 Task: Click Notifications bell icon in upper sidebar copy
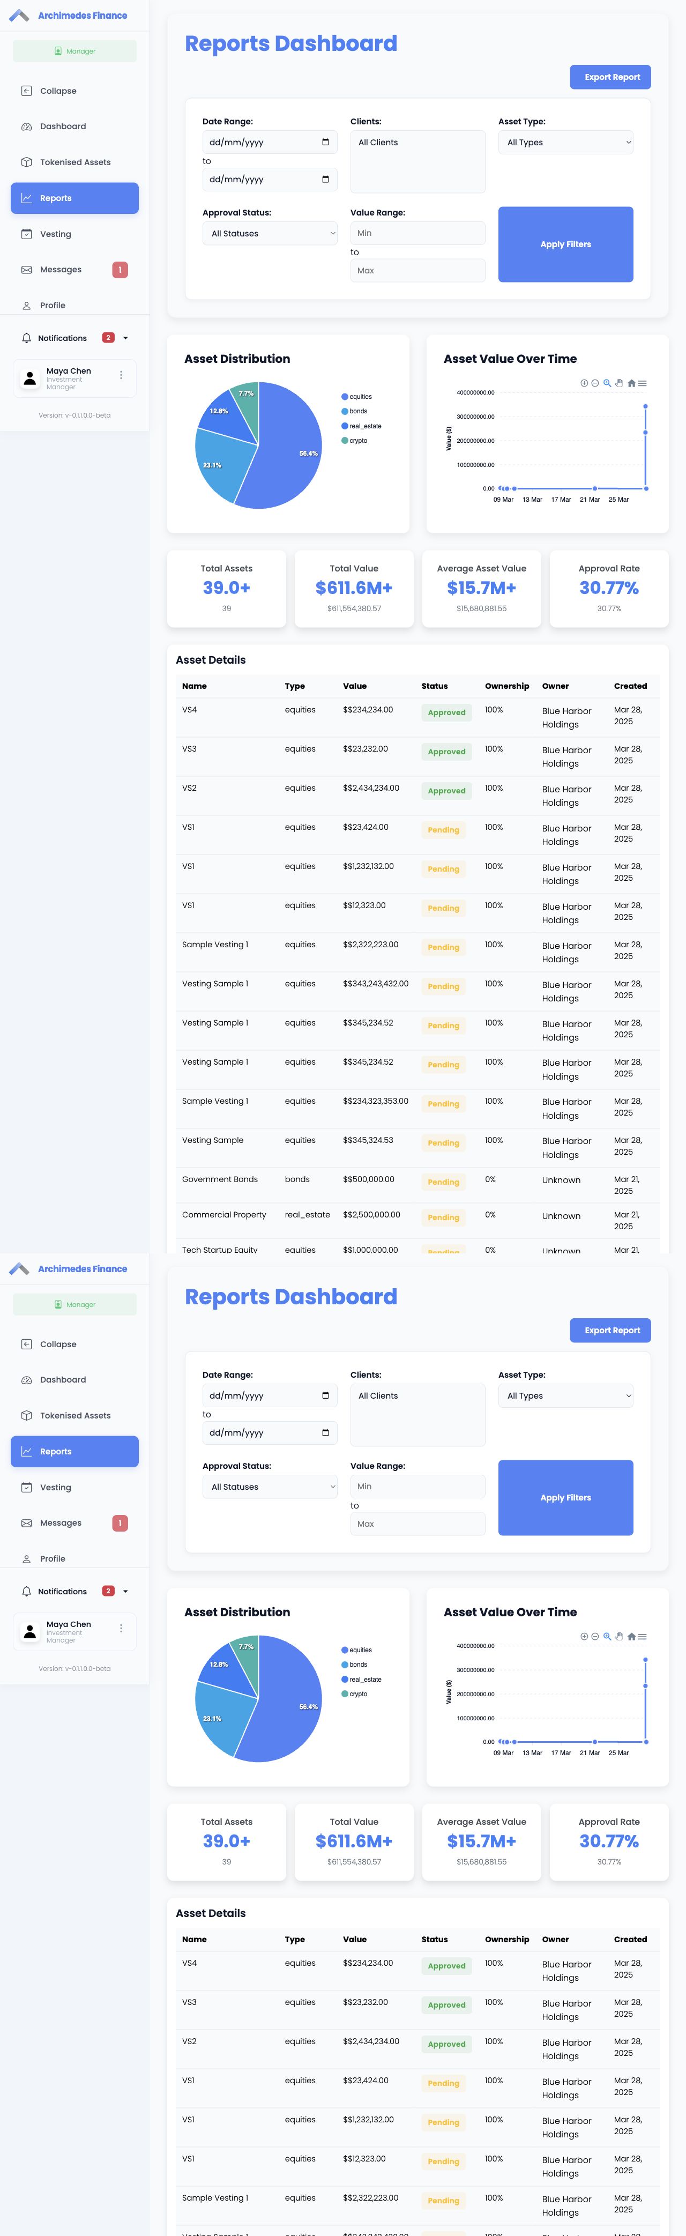tap(26, 338)
